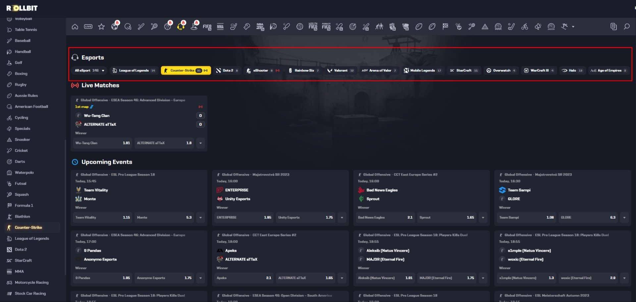This screenshot has height=302, width=636.
Task: Select the League of Legends filter tab
Action: click(134, 70)
